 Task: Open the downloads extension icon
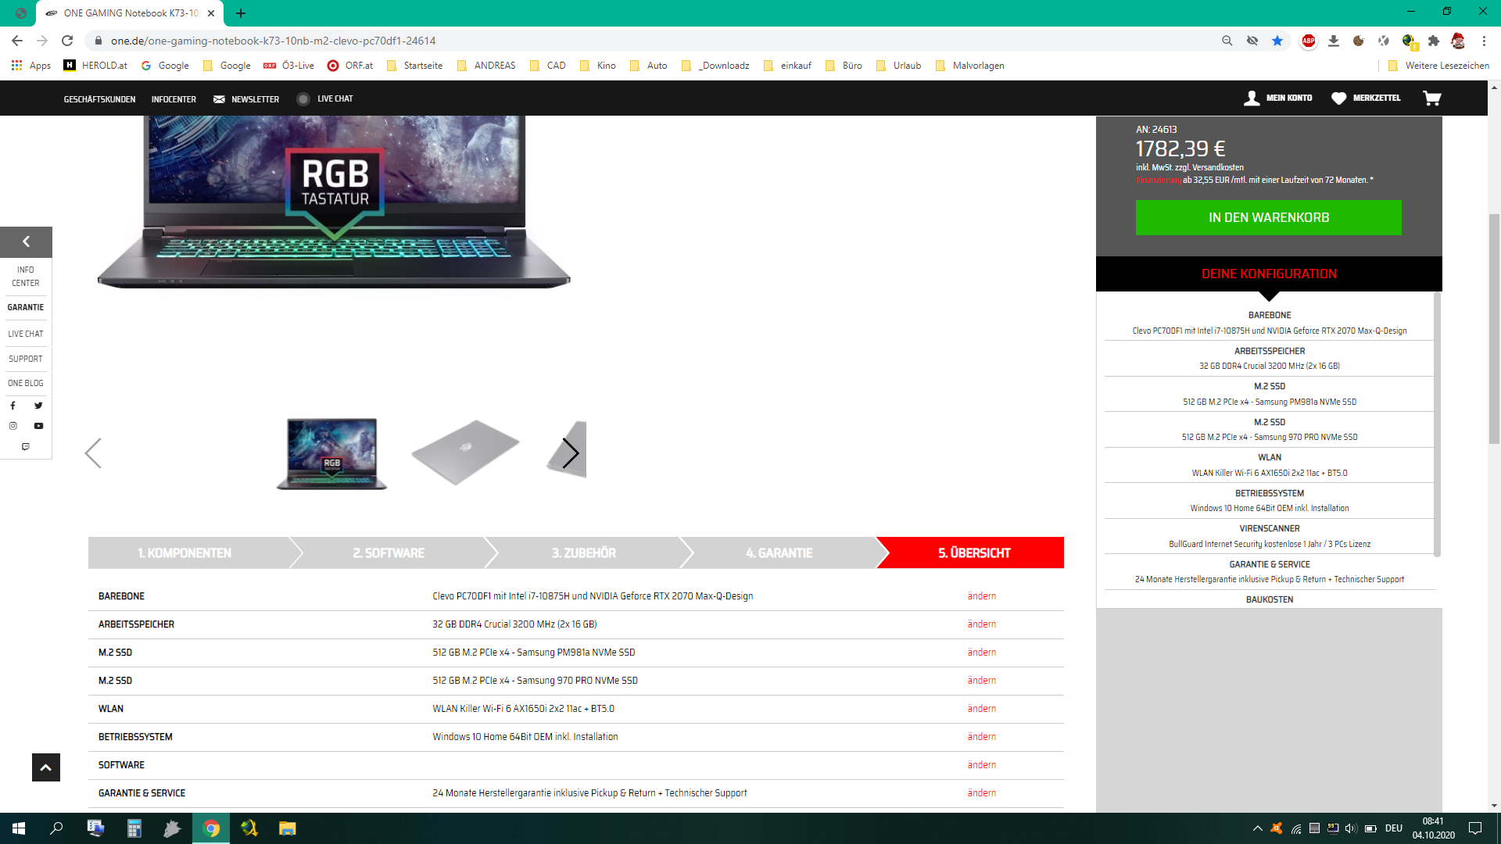1334,41
